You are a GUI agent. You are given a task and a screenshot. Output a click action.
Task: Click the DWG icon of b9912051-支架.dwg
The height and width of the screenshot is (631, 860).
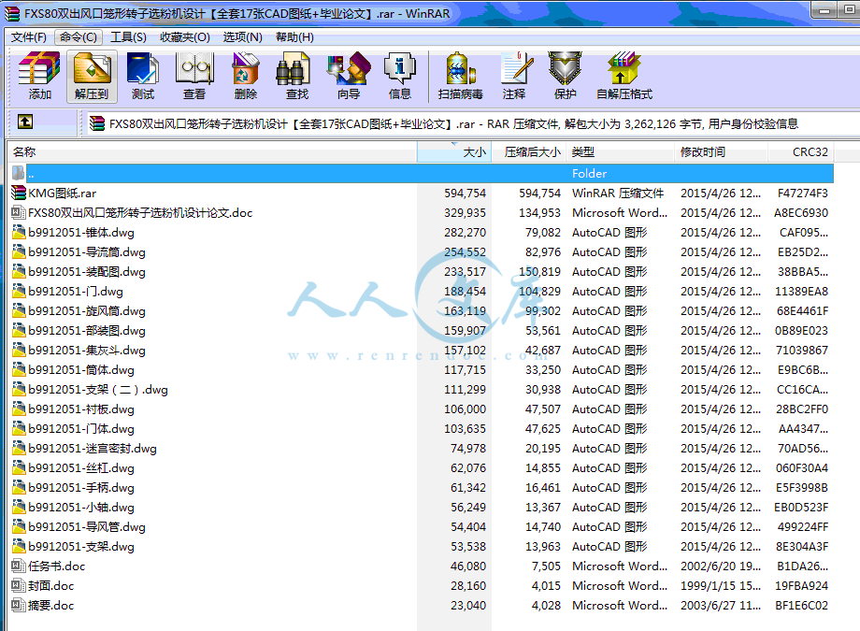[19, 547]
